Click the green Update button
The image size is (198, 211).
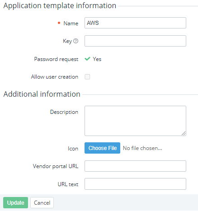pos(15,202)
